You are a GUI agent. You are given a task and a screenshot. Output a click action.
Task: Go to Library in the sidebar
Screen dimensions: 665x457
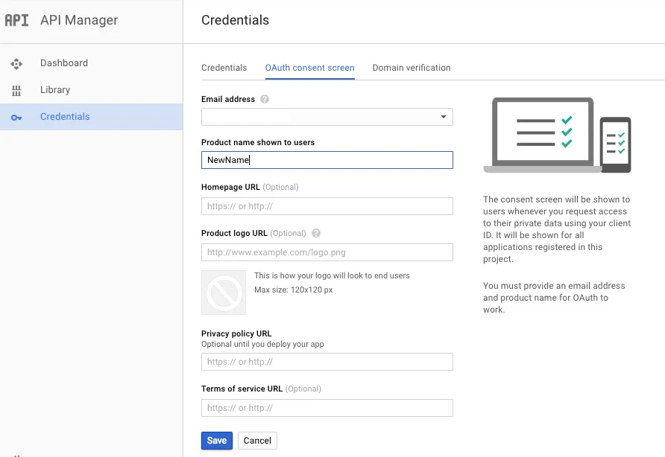click(55, 90)
